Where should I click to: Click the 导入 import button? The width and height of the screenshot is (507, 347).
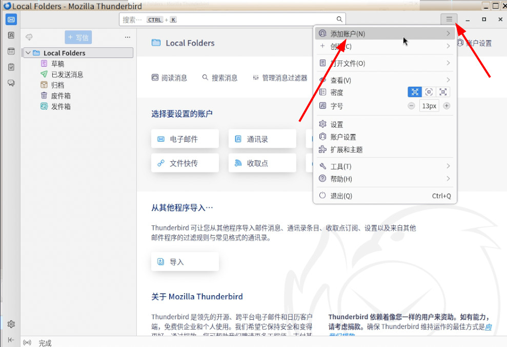point(185,262)
